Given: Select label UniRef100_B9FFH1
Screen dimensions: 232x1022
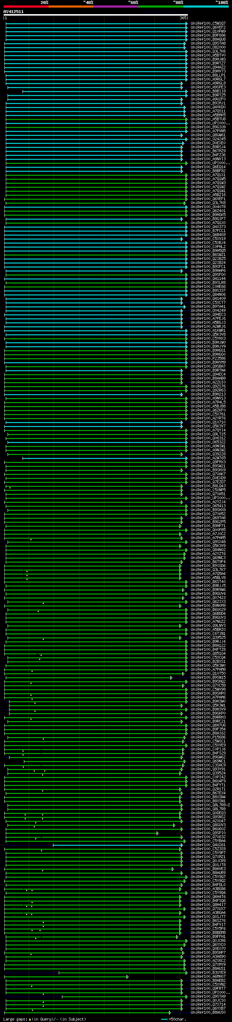Looking at the screenshot, I should (208, 936).
